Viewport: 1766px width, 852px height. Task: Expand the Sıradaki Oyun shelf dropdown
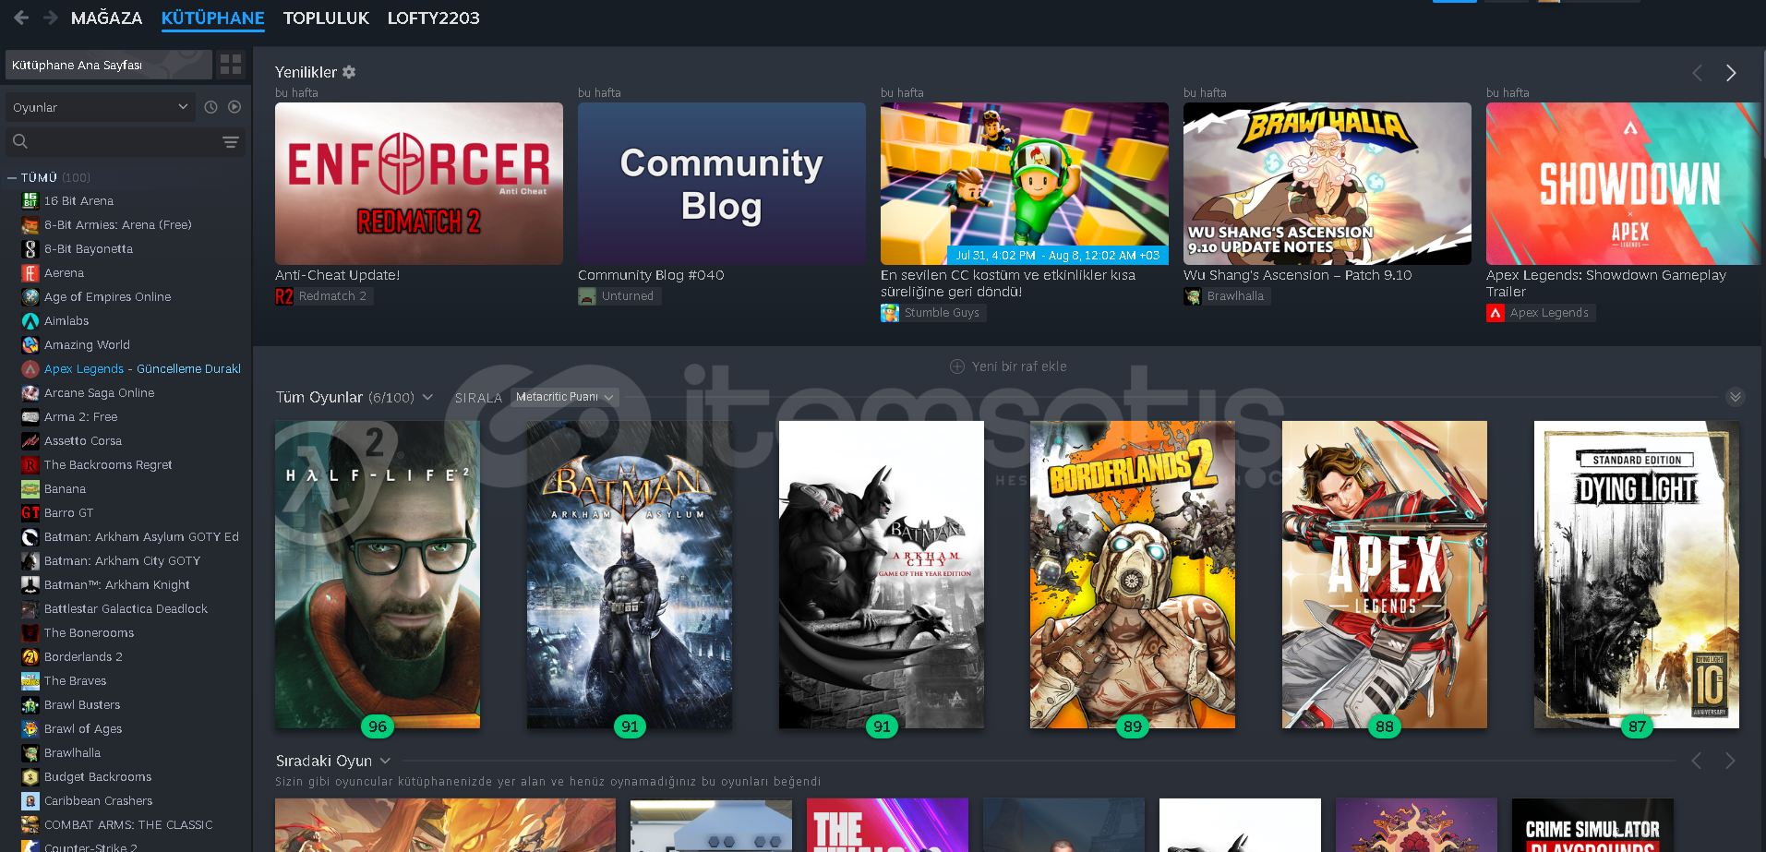pyautogui.click(x=385, y=761)
